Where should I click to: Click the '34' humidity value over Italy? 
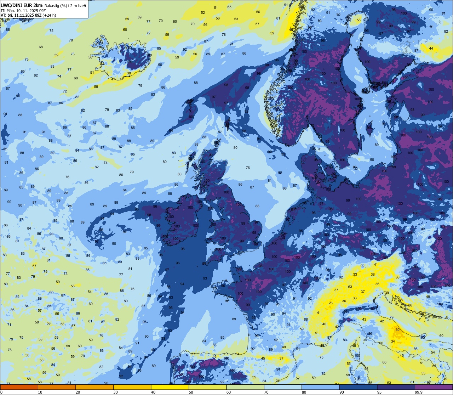click(x=393, y=341)
